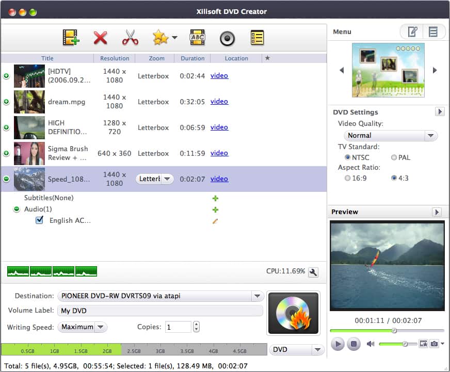The height and width of the screenshot is (372, 450).
Task: Open the Clip tool scissors icon
Action: (x=130, y=38)
